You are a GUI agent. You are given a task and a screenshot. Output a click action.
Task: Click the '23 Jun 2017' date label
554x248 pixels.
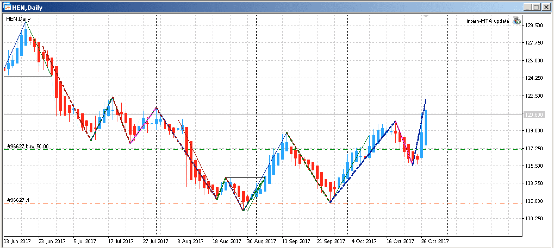(x=52, y=241)
